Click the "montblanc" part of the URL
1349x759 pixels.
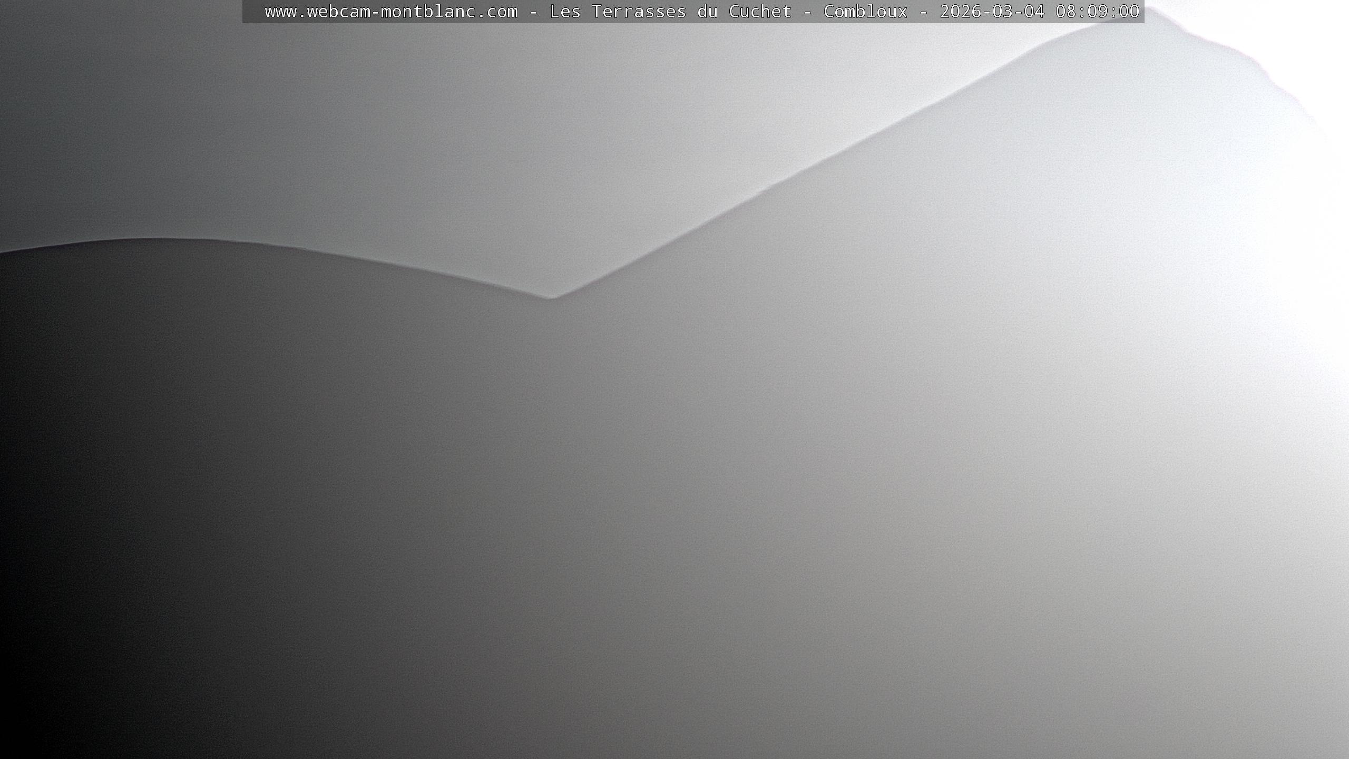point(428,12)
